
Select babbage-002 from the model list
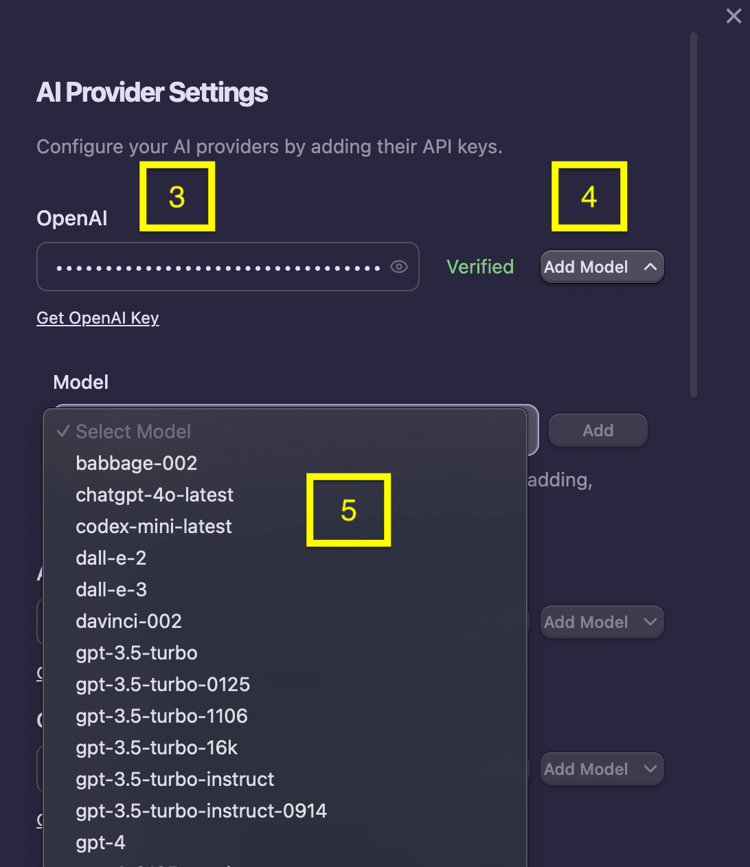click(x=136, y=463)
